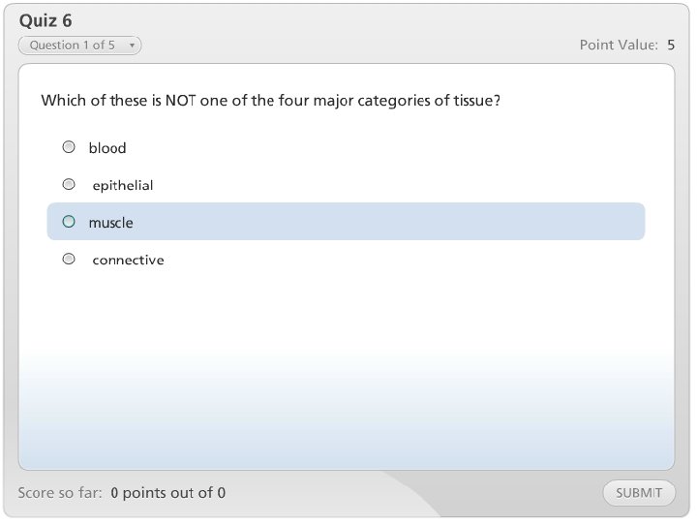Screen dimensions: 697x523
Task: Click the 'epithelial' answer text
Action: tap(123, 185)
